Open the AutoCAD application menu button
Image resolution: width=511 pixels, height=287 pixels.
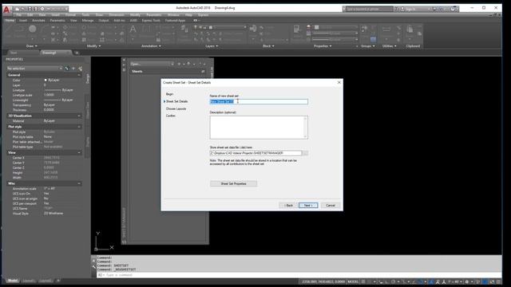pyautogui.click(x=6, y=10)
